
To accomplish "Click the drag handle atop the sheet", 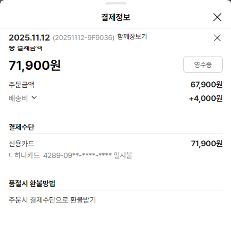I will click(x=115, y=3).
